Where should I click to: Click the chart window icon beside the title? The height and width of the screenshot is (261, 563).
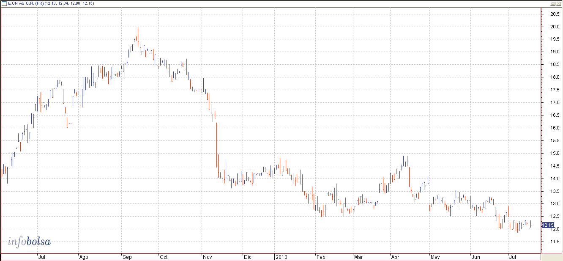3,3
